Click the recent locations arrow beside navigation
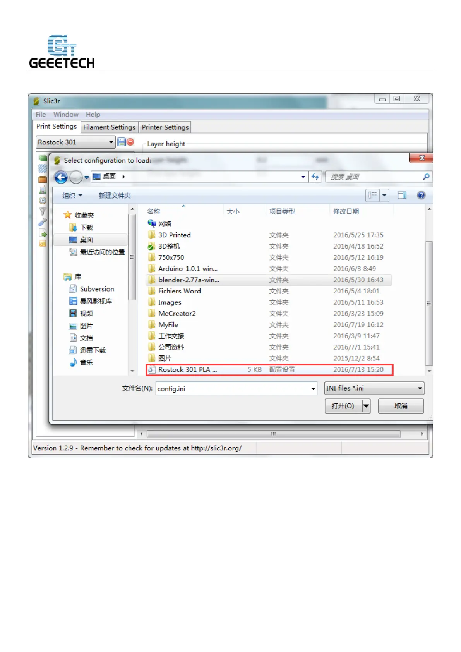The height and width of the screenshot is (652, 461). tap(87, 177)
